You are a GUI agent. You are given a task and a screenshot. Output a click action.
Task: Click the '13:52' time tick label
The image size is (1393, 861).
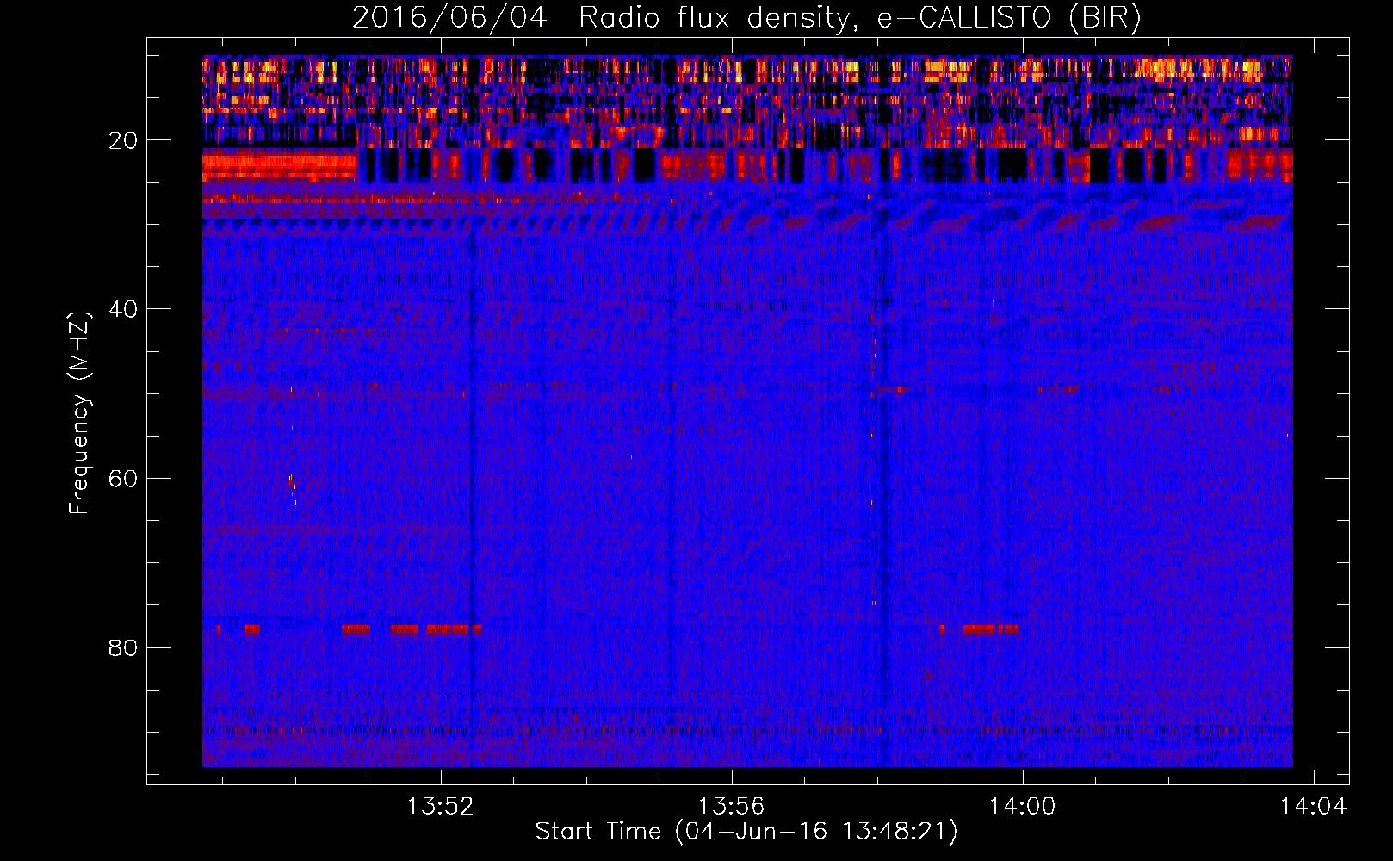tap(441, 807)
